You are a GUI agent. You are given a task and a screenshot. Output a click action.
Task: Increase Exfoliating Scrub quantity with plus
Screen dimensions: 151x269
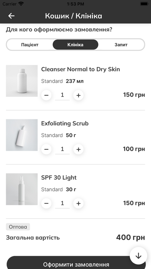pyautogui.click(x=78, y=149)
